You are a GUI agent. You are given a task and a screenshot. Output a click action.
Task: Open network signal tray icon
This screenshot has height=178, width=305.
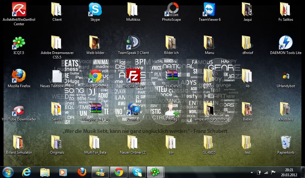click(x=266, y=172)
